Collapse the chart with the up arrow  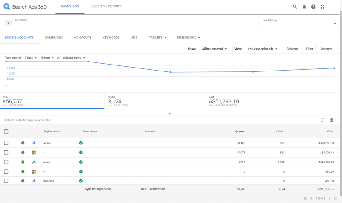pos(169,113)
